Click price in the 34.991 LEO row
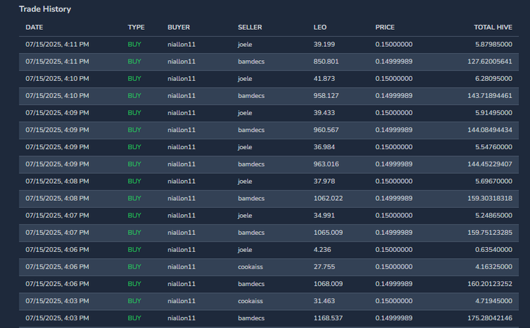Screen dimensions: 530x328 [394, 215]
